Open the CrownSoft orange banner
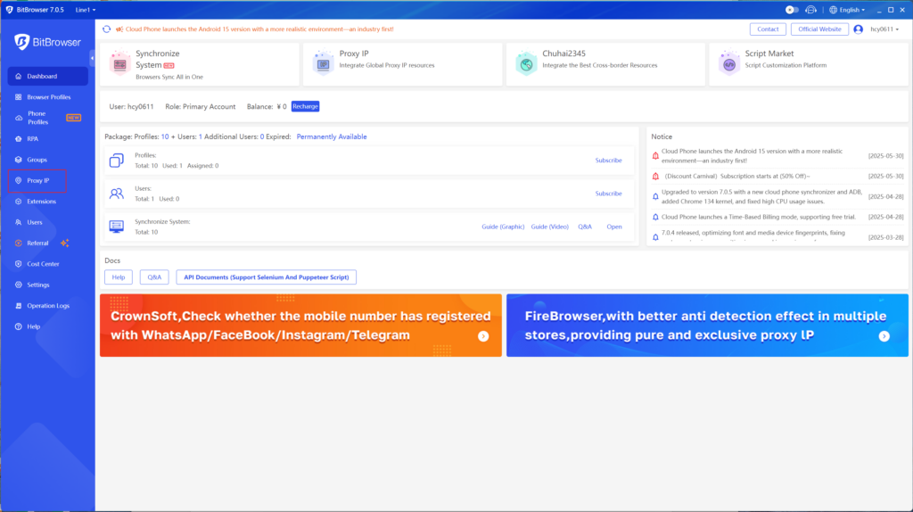Viewport: 913px width, 512px height. pos(300,325)
